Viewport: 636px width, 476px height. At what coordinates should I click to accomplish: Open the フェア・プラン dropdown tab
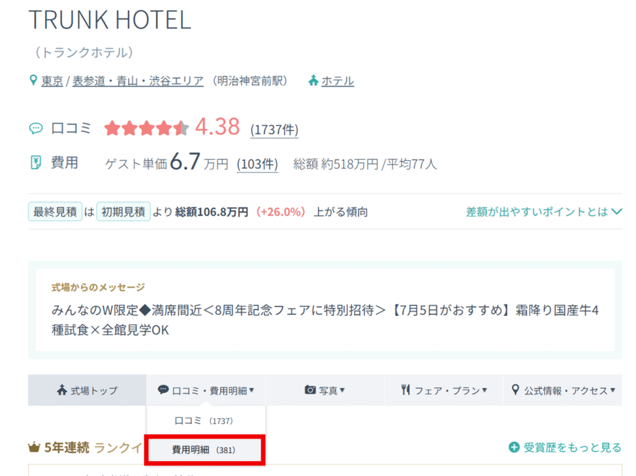coord(443,390)
